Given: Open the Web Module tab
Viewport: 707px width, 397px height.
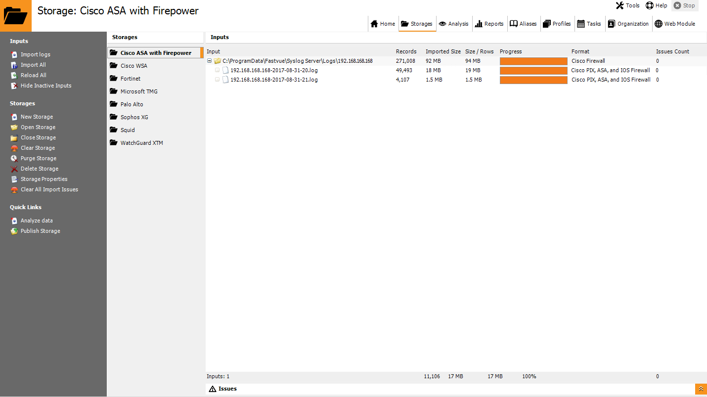Looking at the screenshot, I should click(x=675, y=24).
